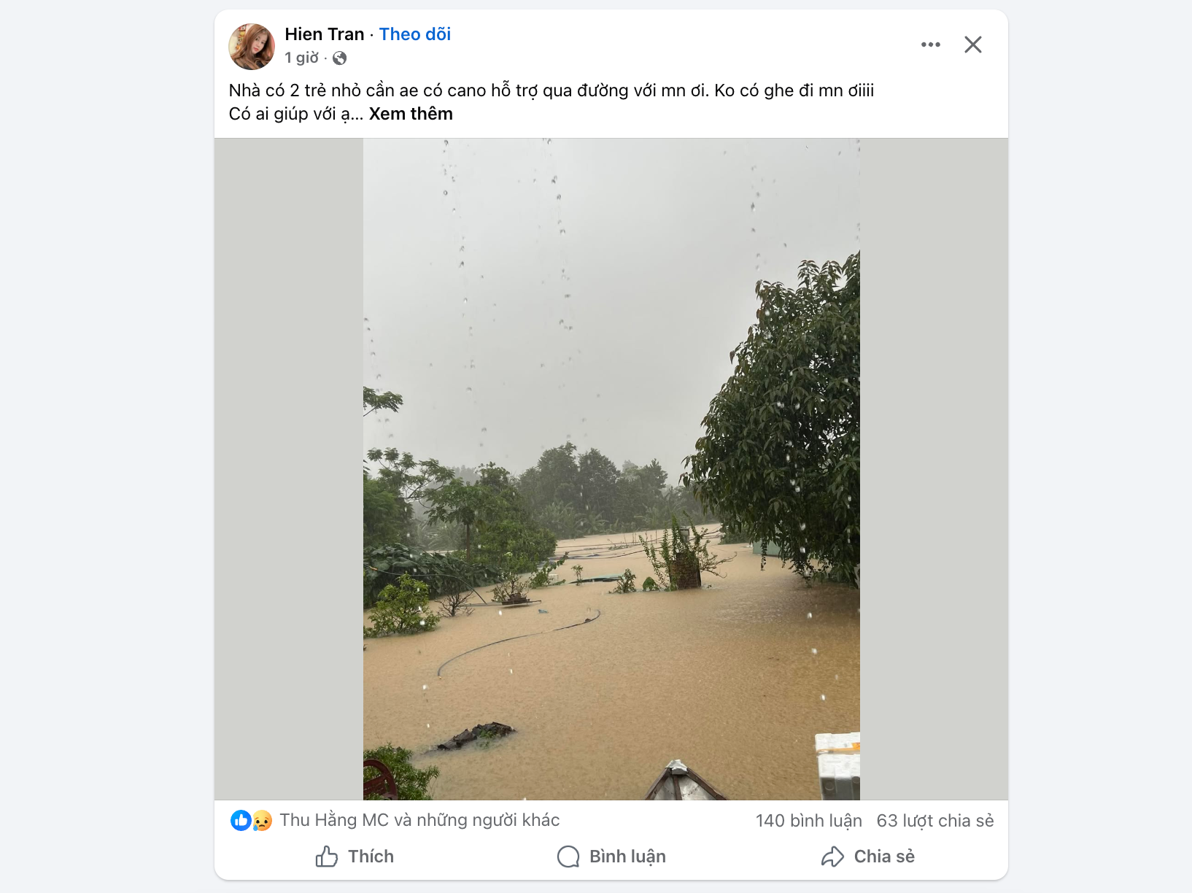Open the three-dot post options menu
Viewport: 1192px width, 893px height.
pyautogui.click(x=930, y=45)
